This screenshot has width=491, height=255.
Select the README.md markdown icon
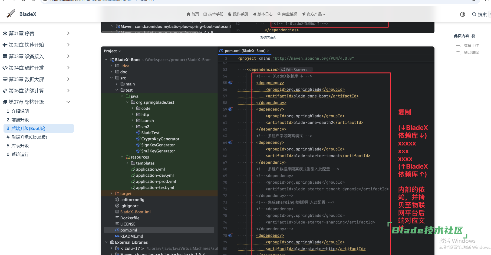pos(117,236)
